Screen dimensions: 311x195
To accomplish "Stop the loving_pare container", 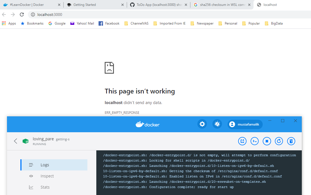I will [x=267, y=141].
